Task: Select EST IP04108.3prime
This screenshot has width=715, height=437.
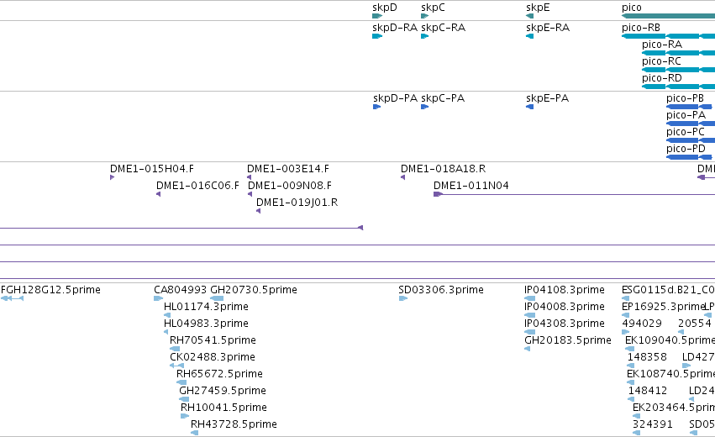Action: point(530,298)
